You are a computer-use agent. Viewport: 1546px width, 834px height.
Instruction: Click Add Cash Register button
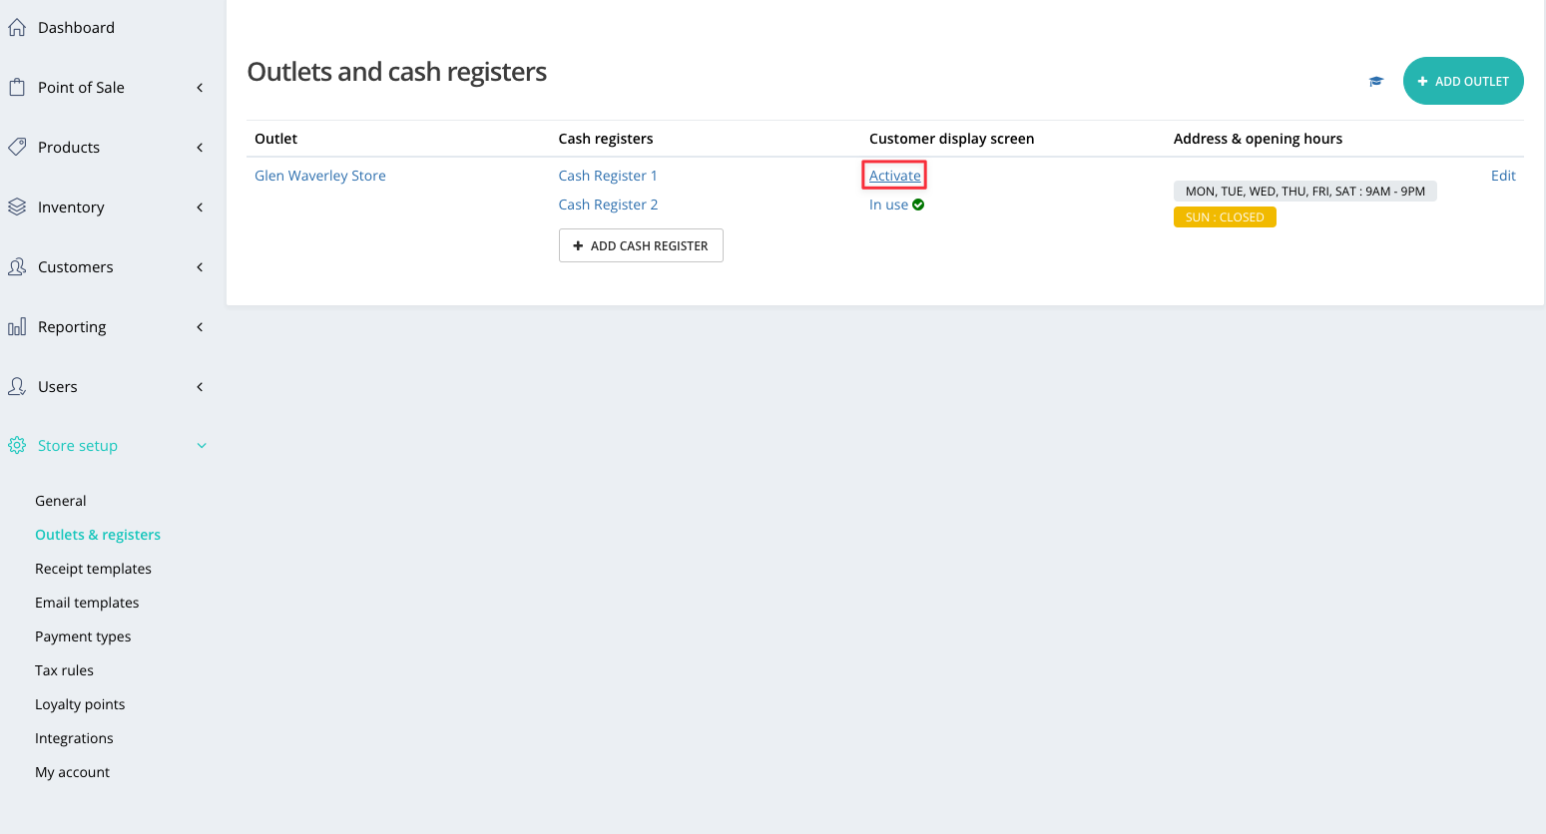click(641, 245)
